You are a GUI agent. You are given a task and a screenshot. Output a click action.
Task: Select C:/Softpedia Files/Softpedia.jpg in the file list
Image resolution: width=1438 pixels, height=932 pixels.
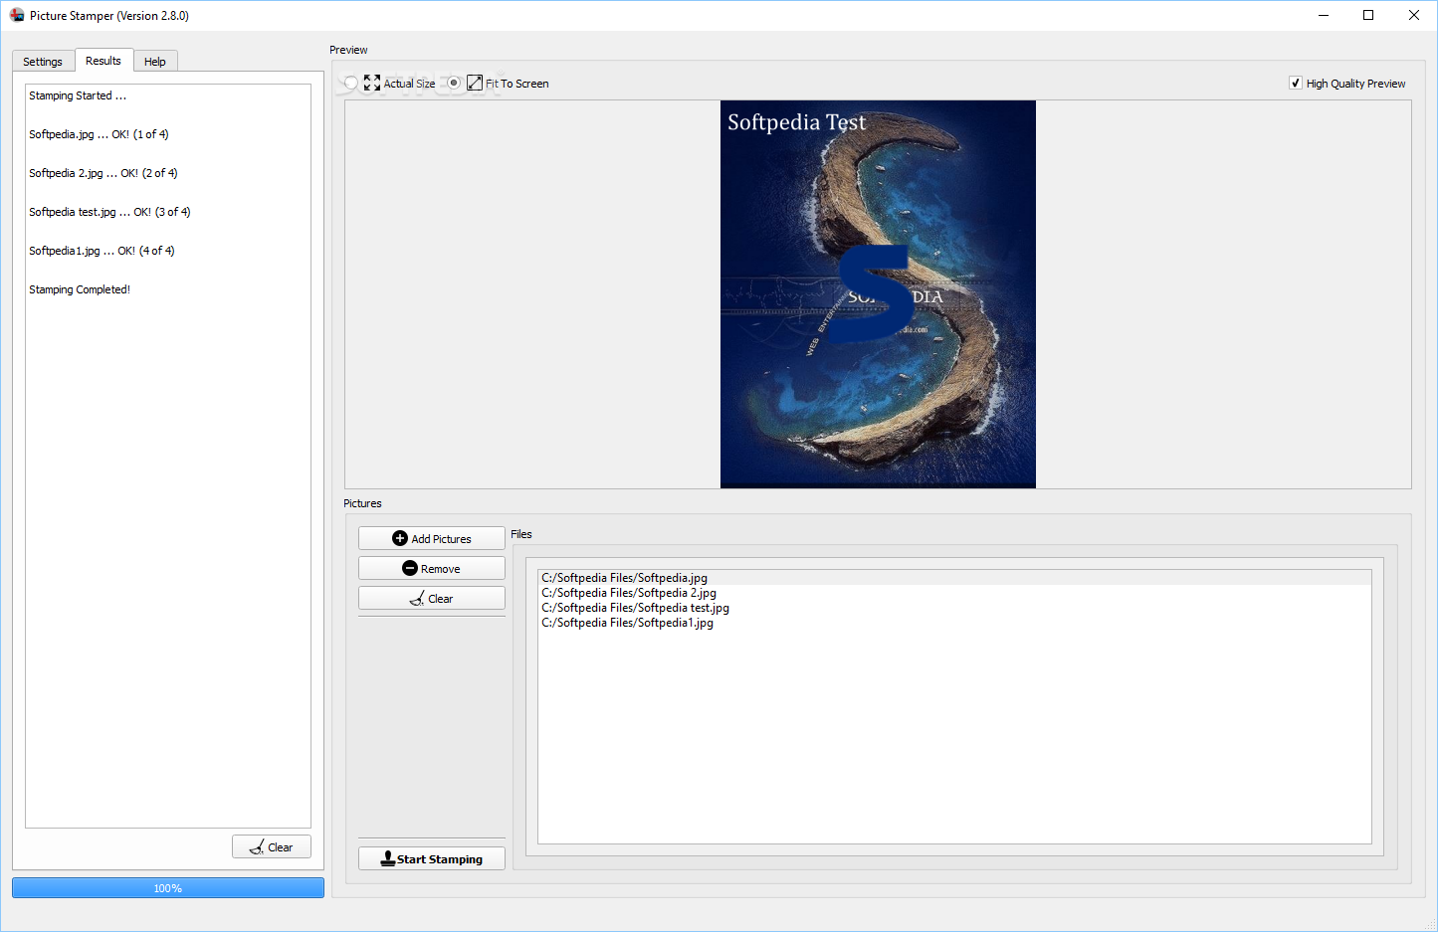(954, 578)
